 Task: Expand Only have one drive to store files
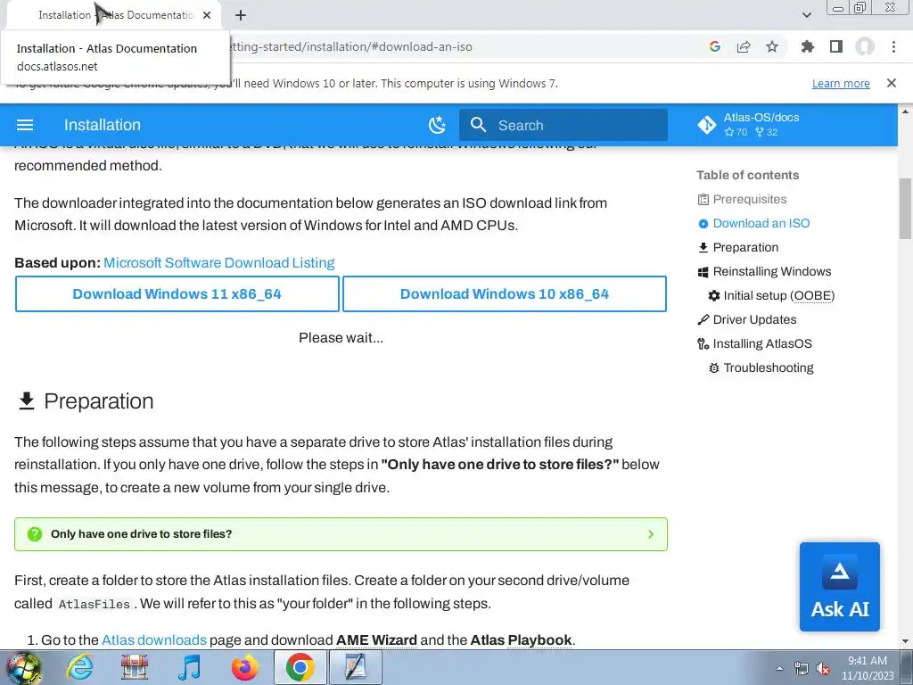[341, 534]
